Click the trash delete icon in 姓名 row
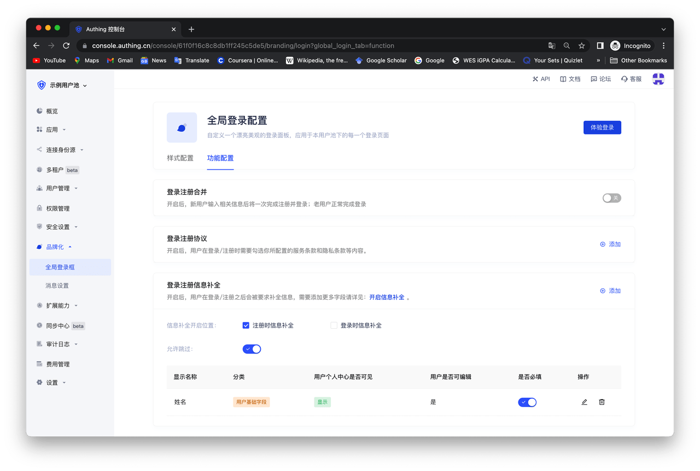This screenshot has width=700, height=471. (602, 402)
